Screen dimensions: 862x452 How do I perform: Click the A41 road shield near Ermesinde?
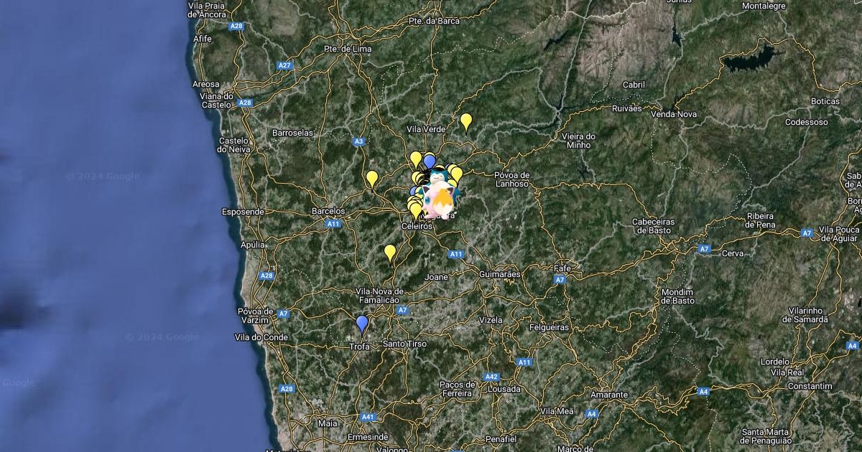click(369, 417)
